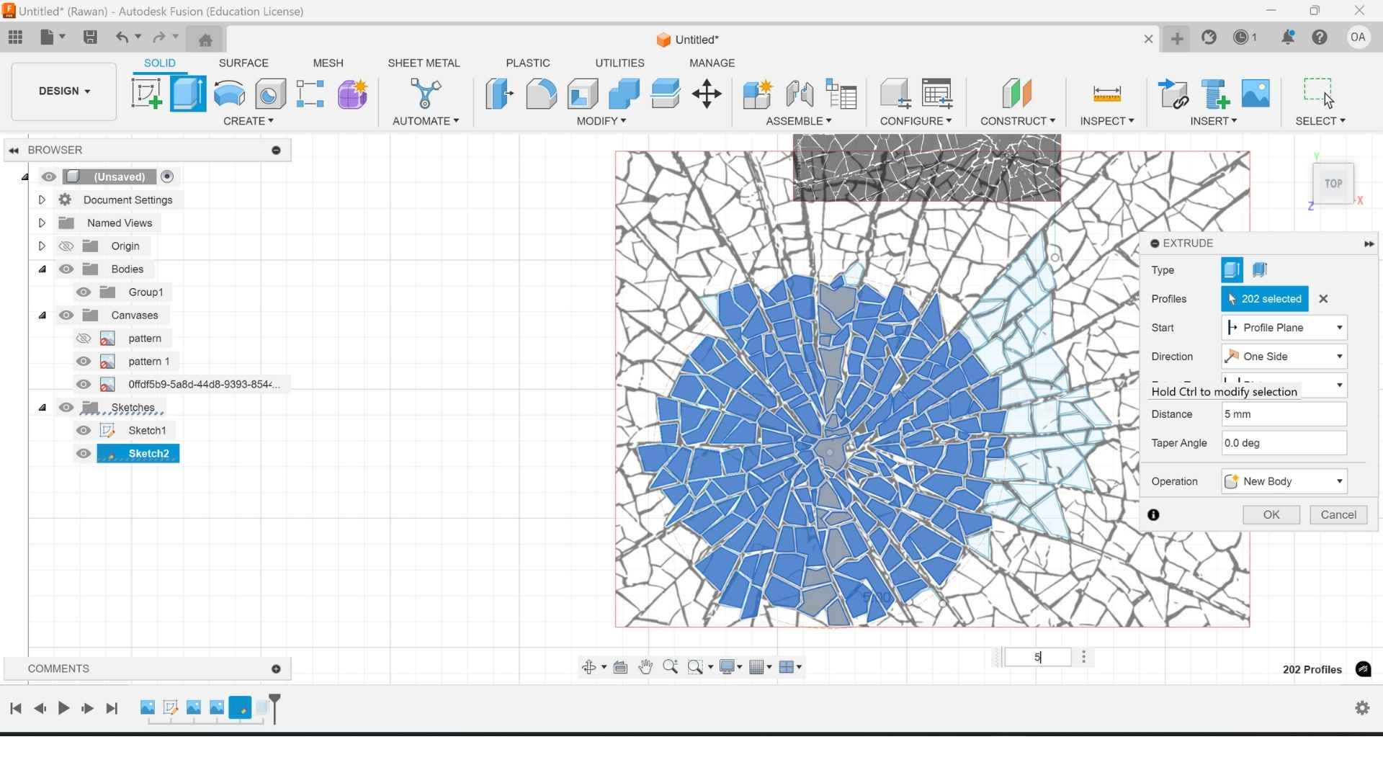The width and height of the screenshot is (1383, 778).
Task: Click the Create Form icon
Action: click(x=352, y=94)
